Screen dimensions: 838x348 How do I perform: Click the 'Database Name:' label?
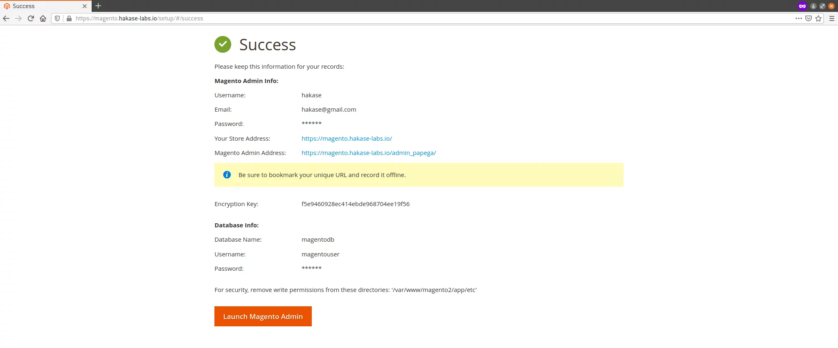(238, 240)
